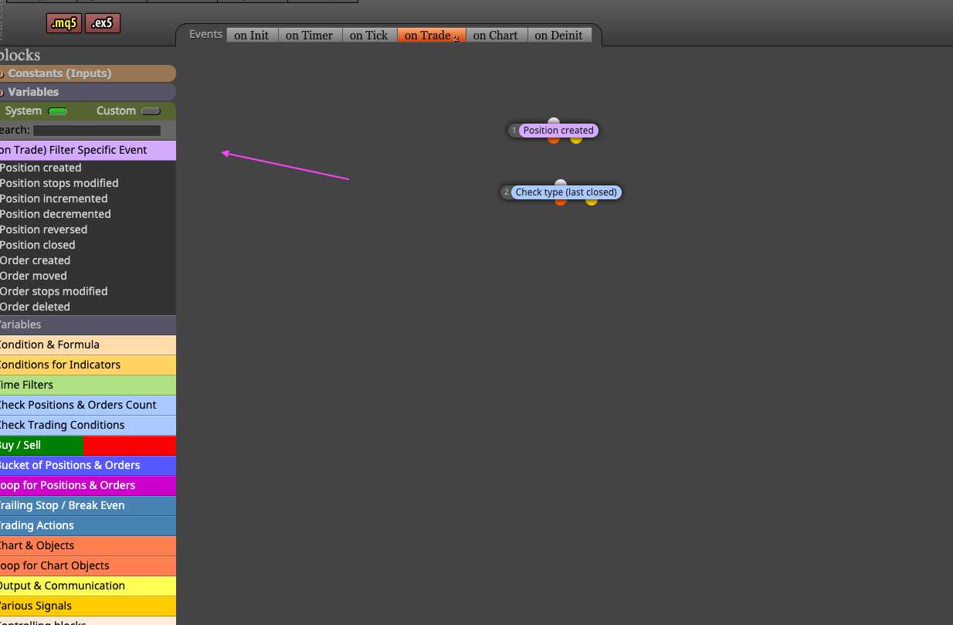
Task: Open the Chart & Objects category
Action: pos(88,545)
